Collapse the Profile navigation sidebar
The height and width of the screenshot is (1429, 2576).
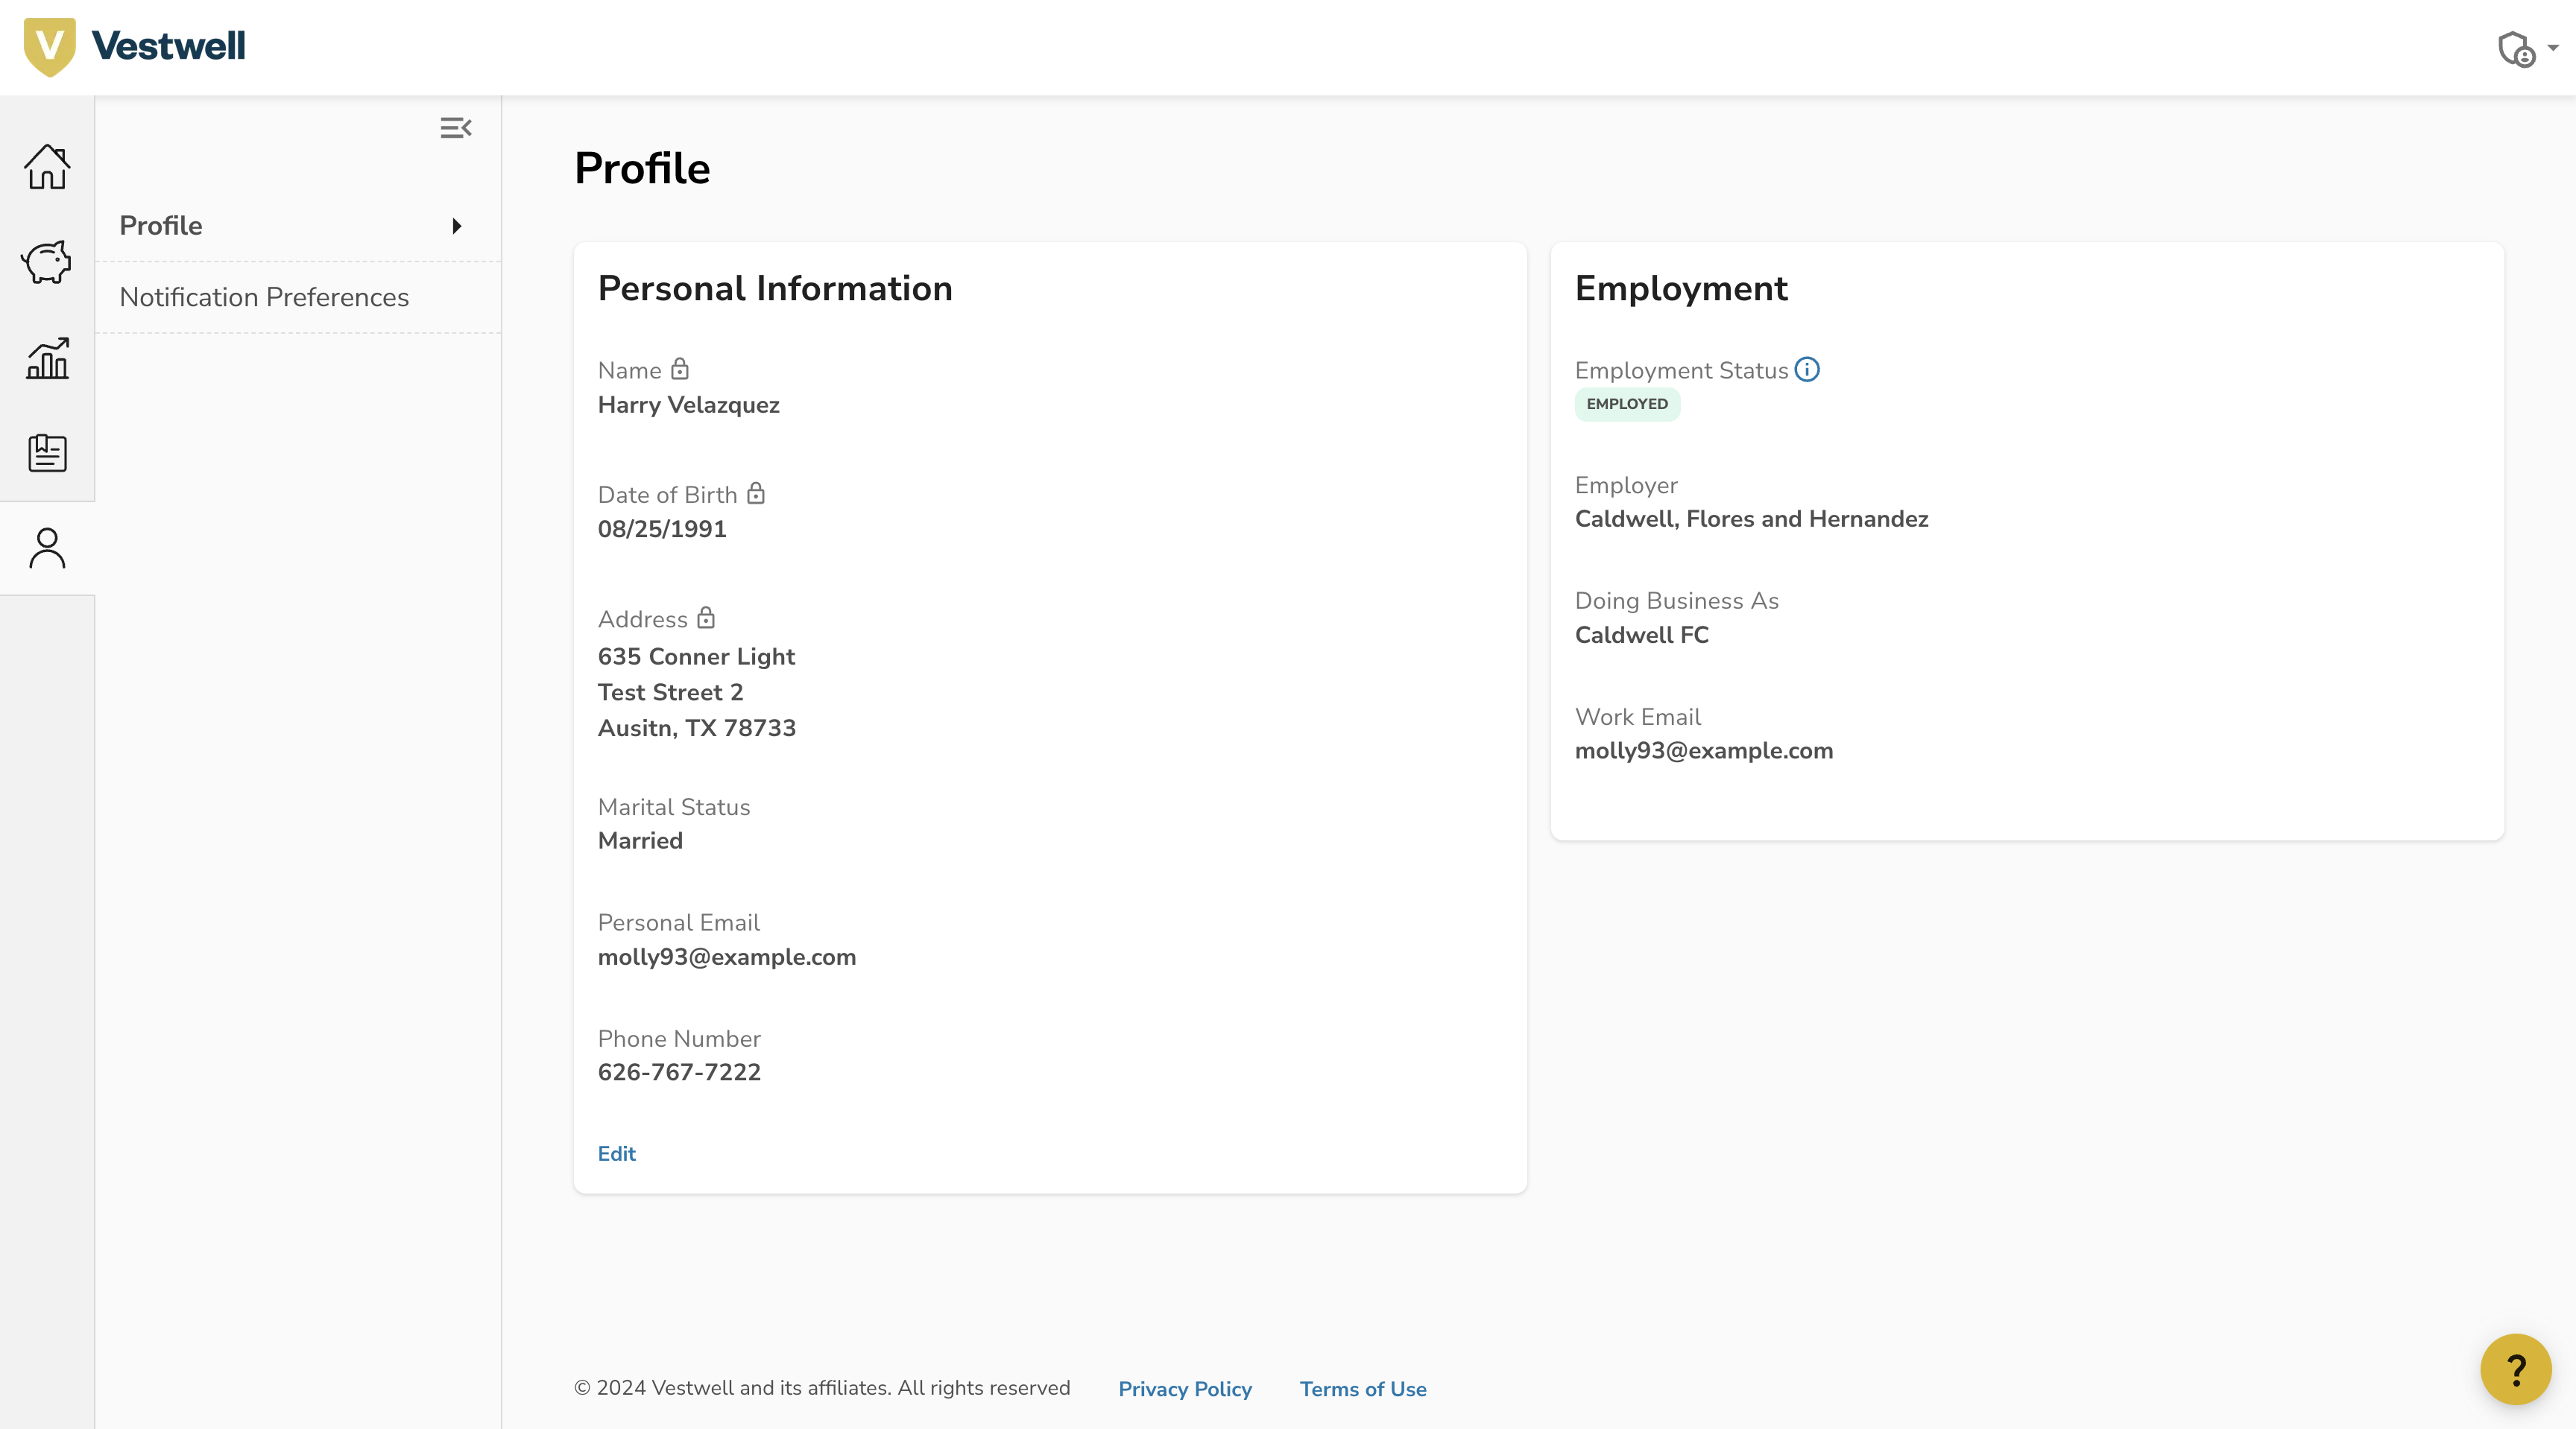tap(456, 128)
